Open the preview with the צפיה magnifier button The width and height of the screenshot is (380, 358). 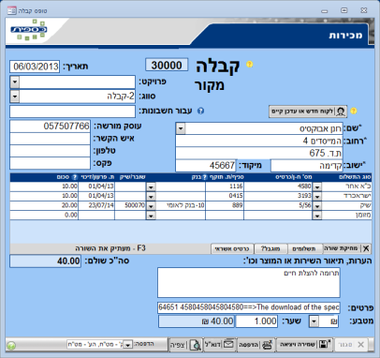[x=185, y=345]
